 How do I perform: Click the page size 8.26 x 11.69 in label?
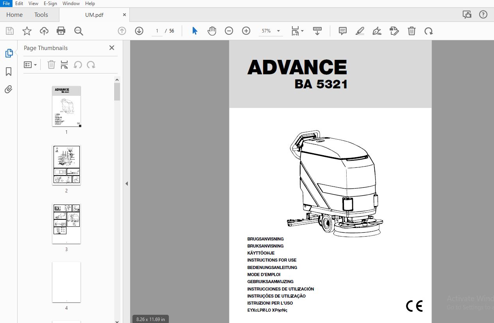coord(150,319)
